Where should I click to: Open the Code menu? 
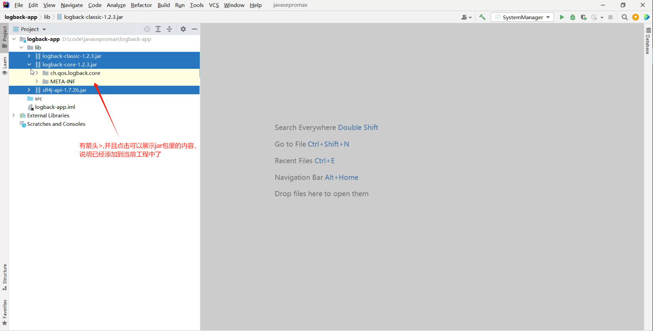pyautogui.click(x=95, y=5)
